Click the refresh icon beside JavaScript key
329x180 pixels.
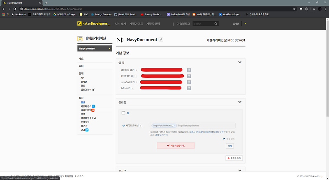click(x=189, y=82)
